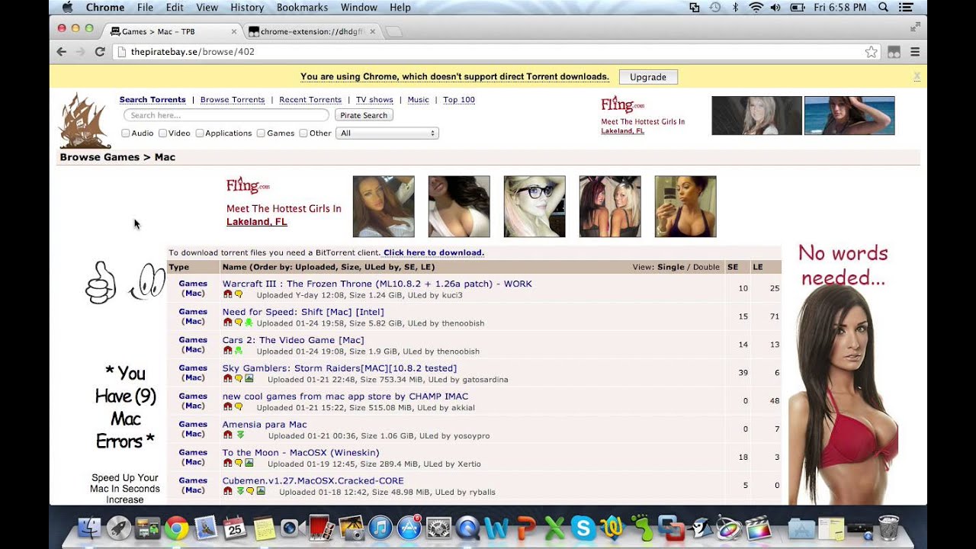Open the Bookmarks menu
Screen dimensions: 976x549
pyautogui.click(x=302, y=8)
